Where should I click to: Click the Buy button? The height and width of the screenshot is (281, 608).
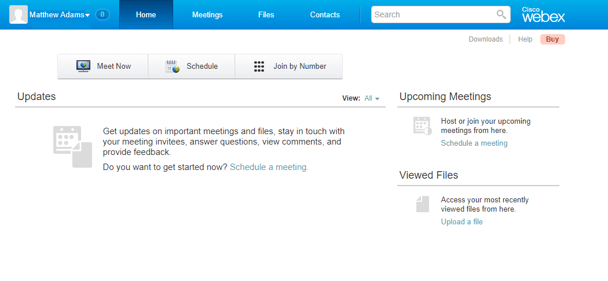(552, 39)
